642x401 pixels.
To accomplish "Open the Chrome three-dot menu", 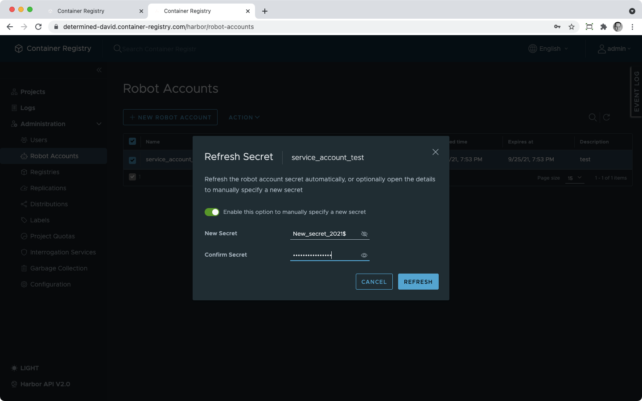I will [x=632, y=27].
